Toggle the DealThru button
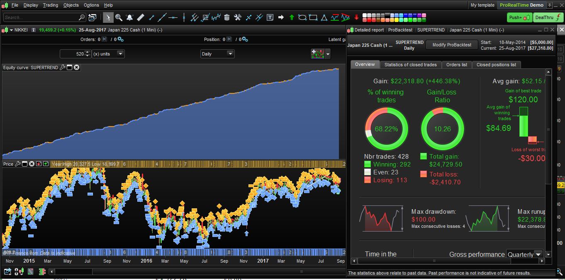 pyautogui.click(x=548, y=17)
